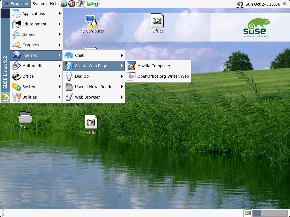Viewport: 290px width, 217px height.
Task: Choose the highlighted Create Web Pages entry
Action: [x=94, y=66]
